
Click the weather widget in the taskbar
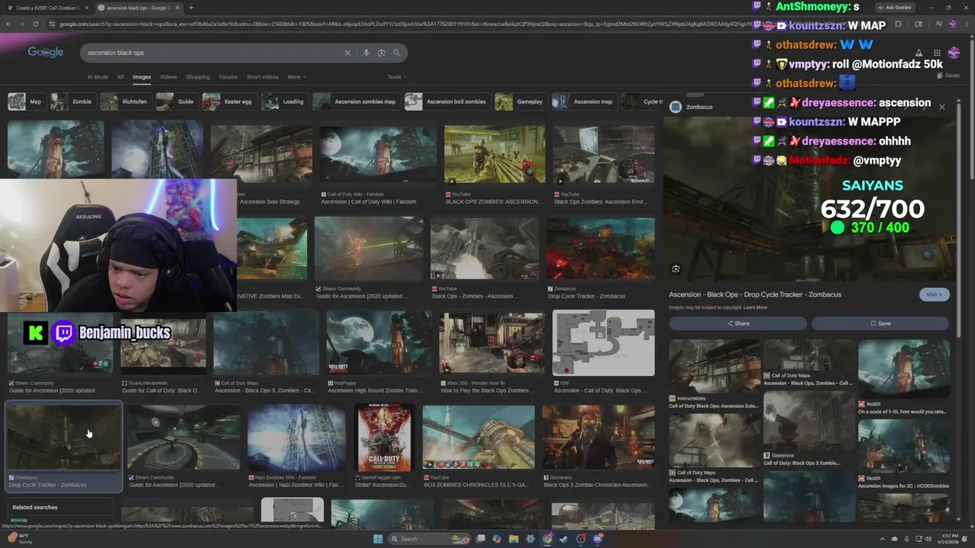coord(20,539)
